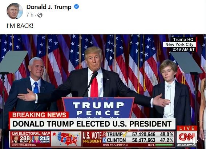Image resolution: width=206 pixels, height=149 pixels.
Task: Click the CNN logo in the video
Action: [x=186, y=137]
